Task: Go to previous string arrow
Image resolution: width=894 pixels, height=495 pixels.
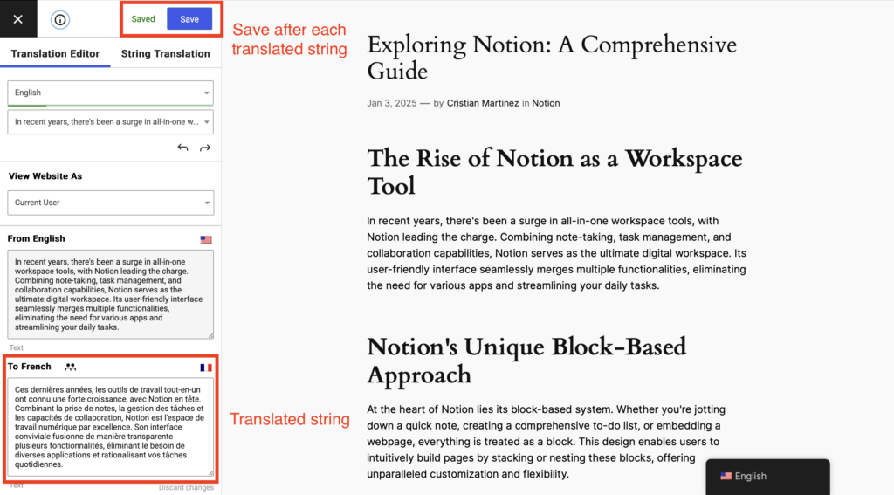Action: (182, 148)
